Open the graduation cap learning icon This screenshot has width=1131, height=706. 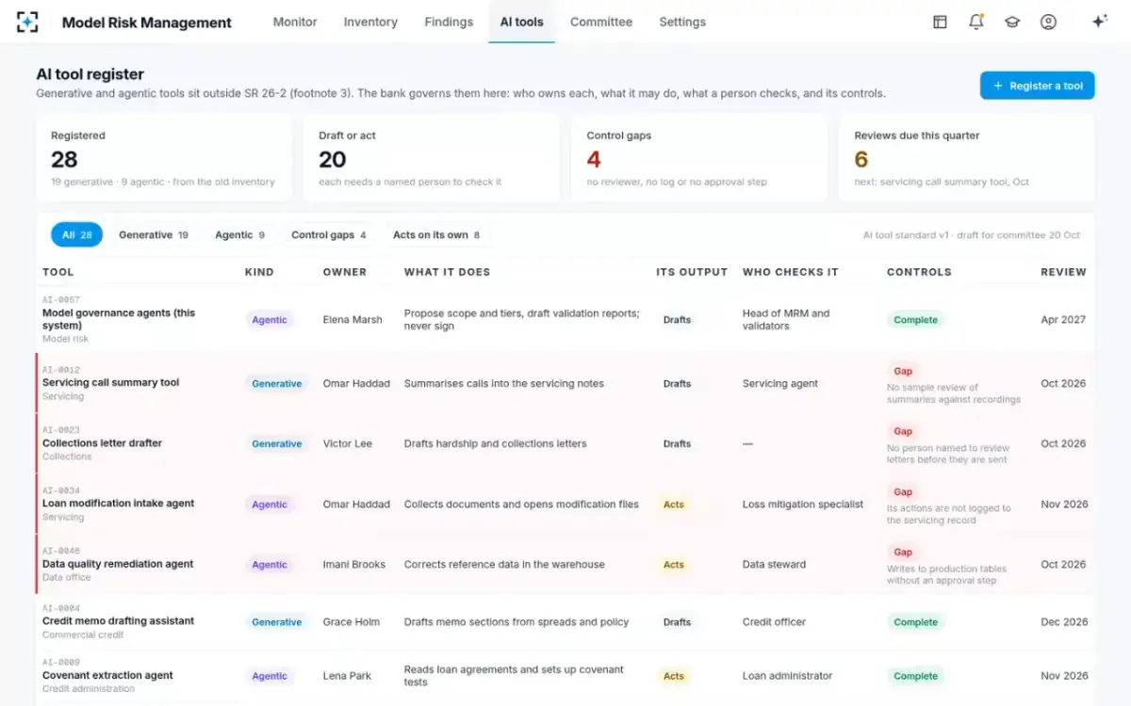(x=1012, y=22)
